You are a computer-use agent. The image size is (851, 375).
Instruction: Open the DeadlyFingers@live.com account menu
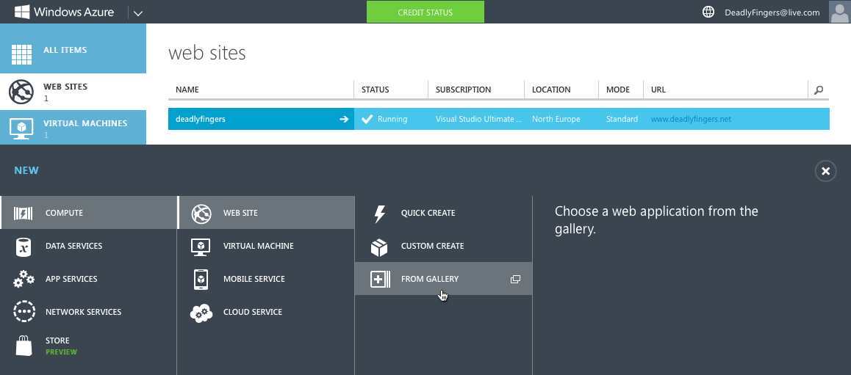[772, 12]
